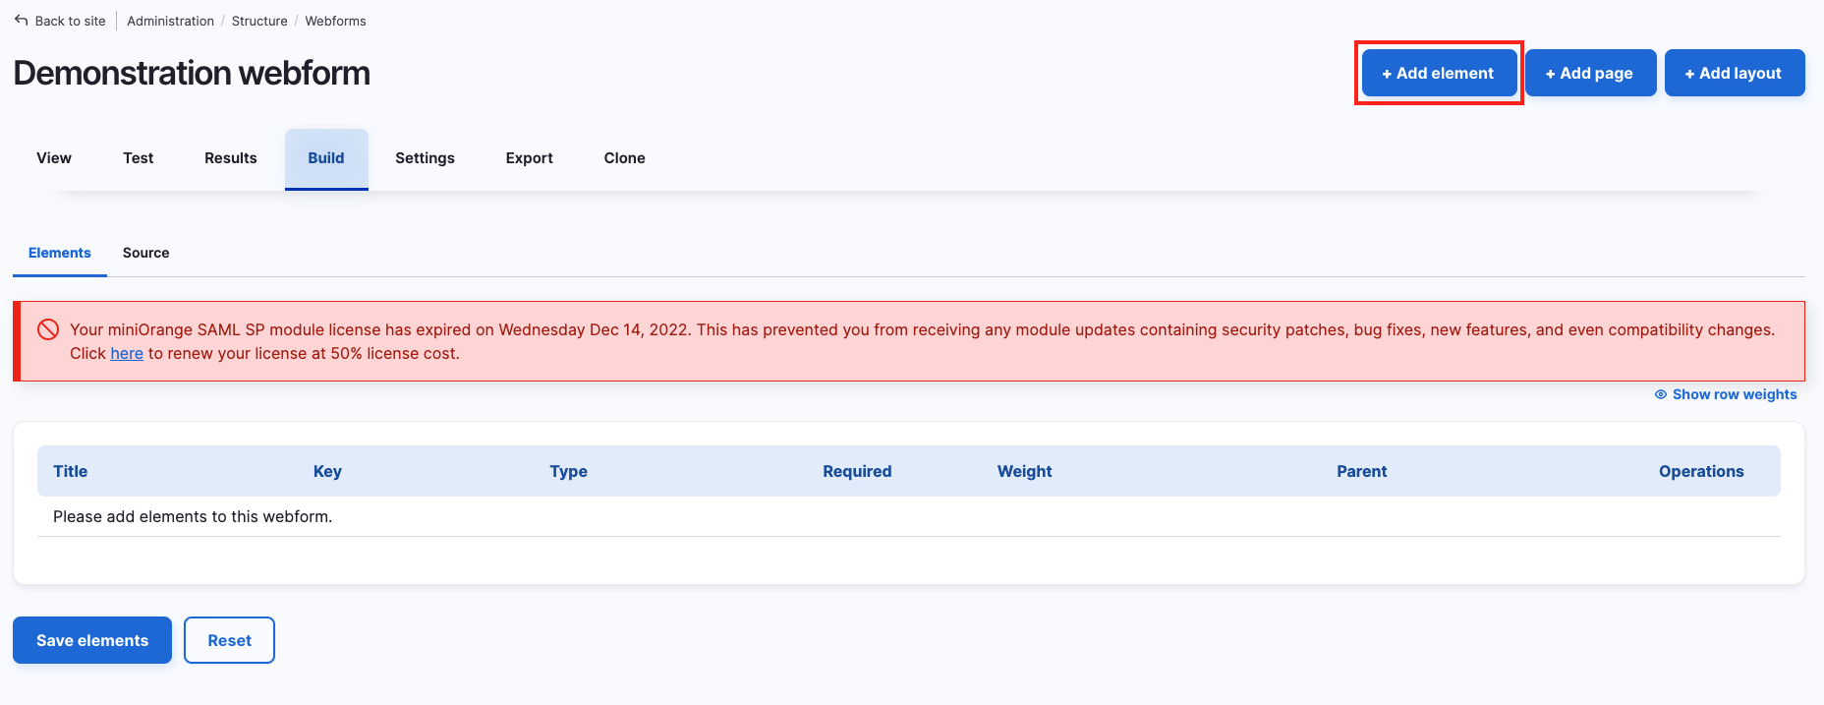This screenshot has width=1824, height=705.
Task: Click the Type column header
Action: [568, 471]
